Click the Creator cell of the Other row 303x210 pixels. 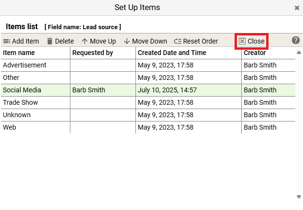269,77
